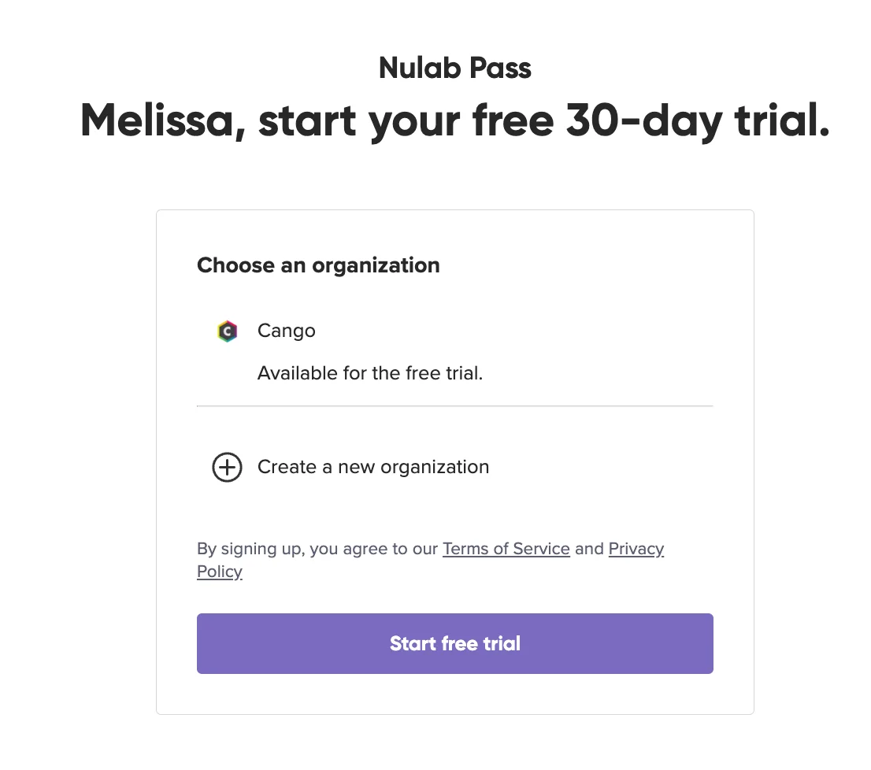This screenshot has width=871, height=770.
Task: Click the Cango hexagon logo icon
Action: click(x=227, y=331)
